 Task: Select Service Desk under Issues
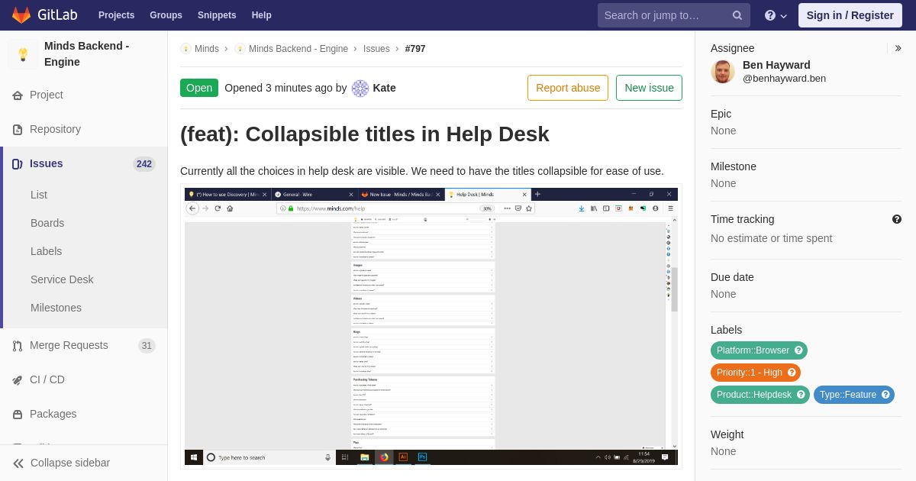62,279
